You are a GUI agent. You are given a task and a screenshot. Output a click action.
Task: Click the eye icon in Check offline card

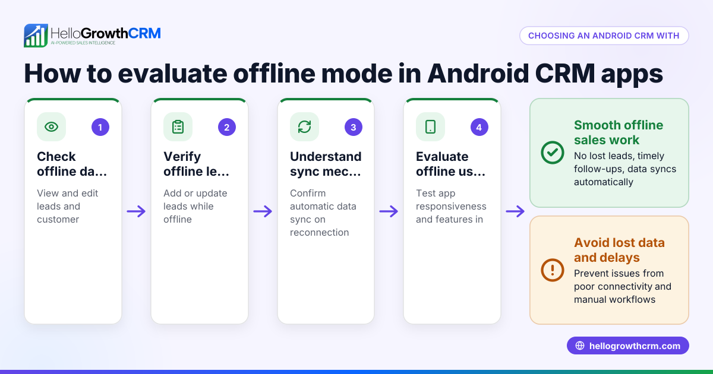tap(52, 126)
